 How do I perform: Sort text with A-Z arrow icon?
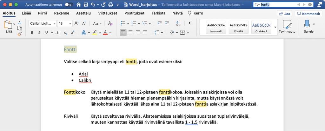tap(178, 23)
